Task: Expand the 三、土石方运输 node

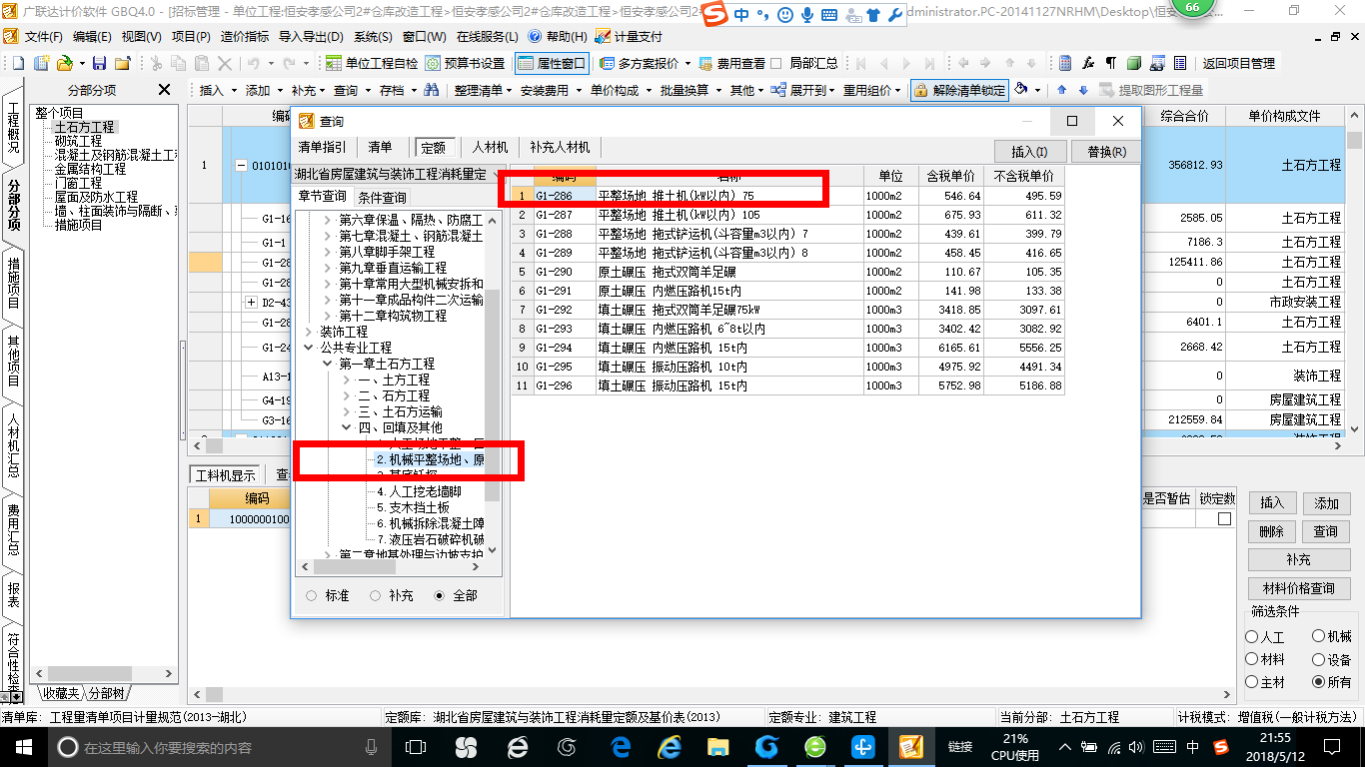Action: point(347,411)
